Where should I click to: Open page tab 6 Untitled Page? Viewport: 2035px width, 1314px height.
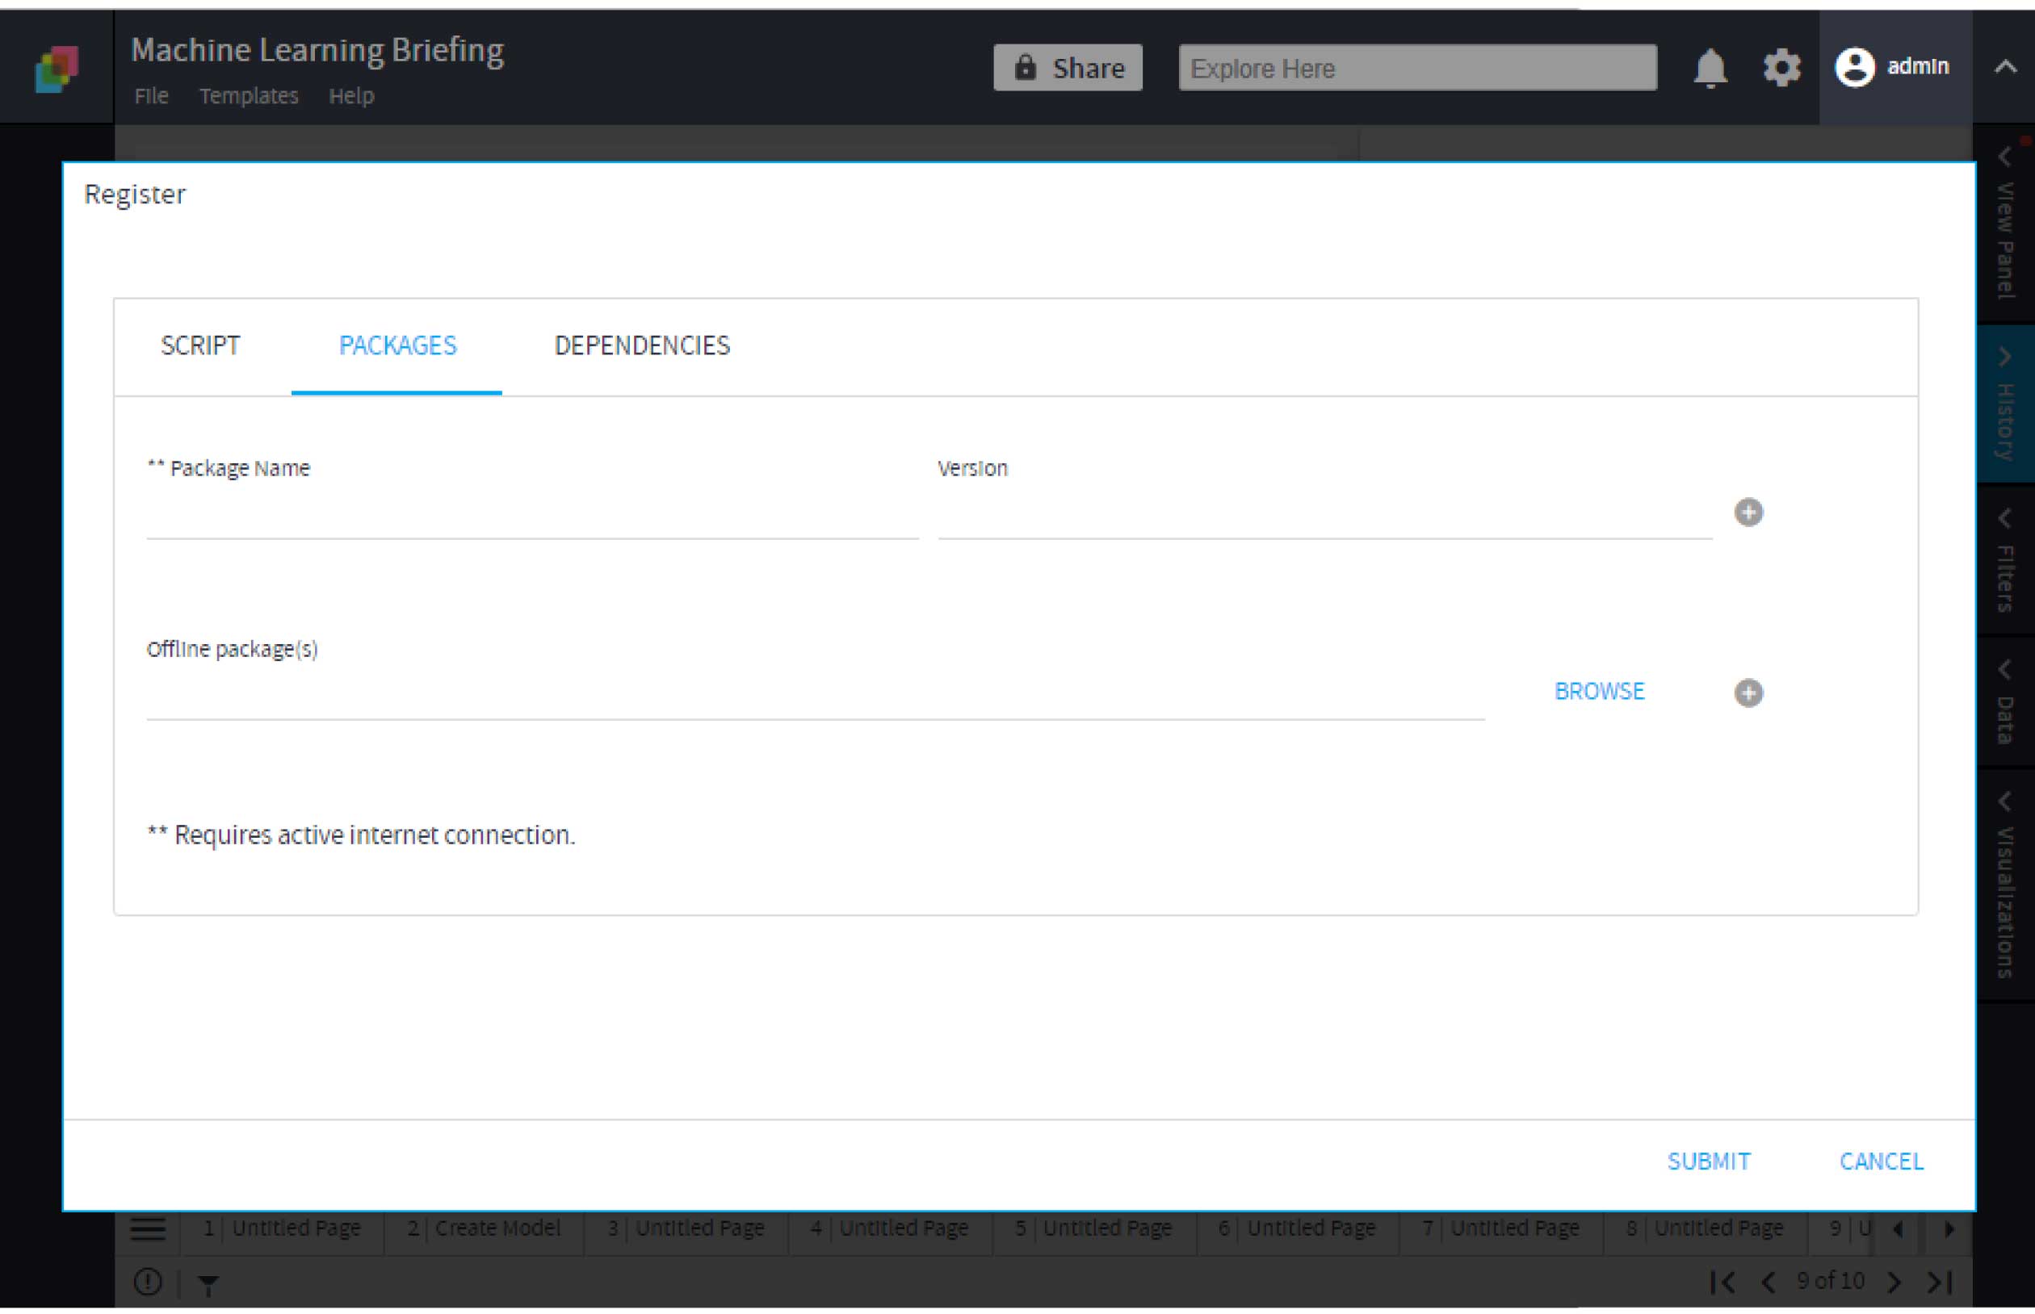(x=1298, y=1228)
